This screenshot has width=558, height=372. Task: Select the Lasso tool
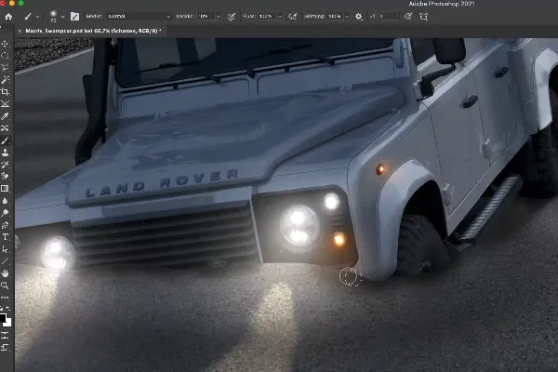5,68
